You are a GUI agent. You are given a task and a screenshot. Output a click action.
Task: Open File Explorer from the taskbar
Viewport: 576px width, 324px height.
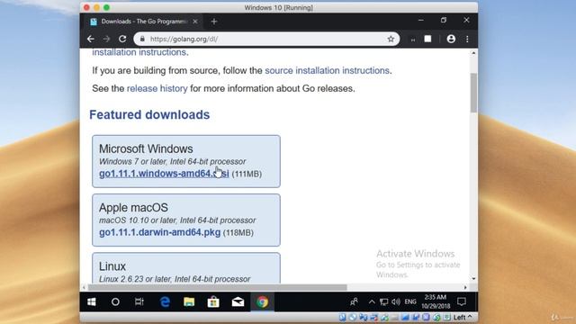189,302
